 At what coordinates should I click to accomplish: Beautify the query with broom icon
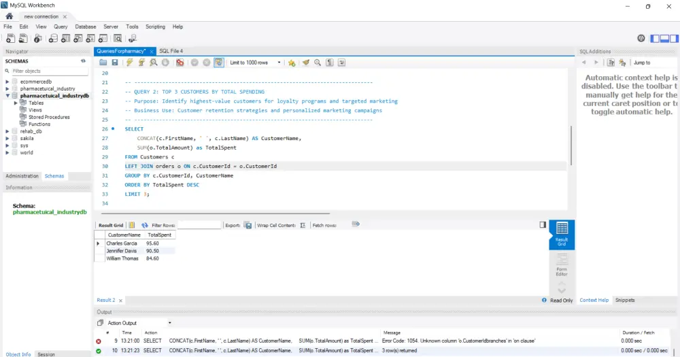click(306, 63)
